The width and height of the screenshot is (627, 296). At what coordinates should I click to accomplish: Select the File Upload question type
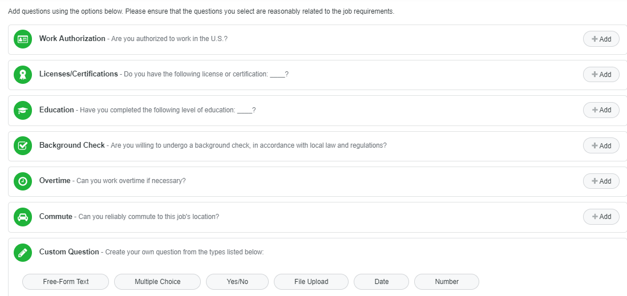(311, 282)
